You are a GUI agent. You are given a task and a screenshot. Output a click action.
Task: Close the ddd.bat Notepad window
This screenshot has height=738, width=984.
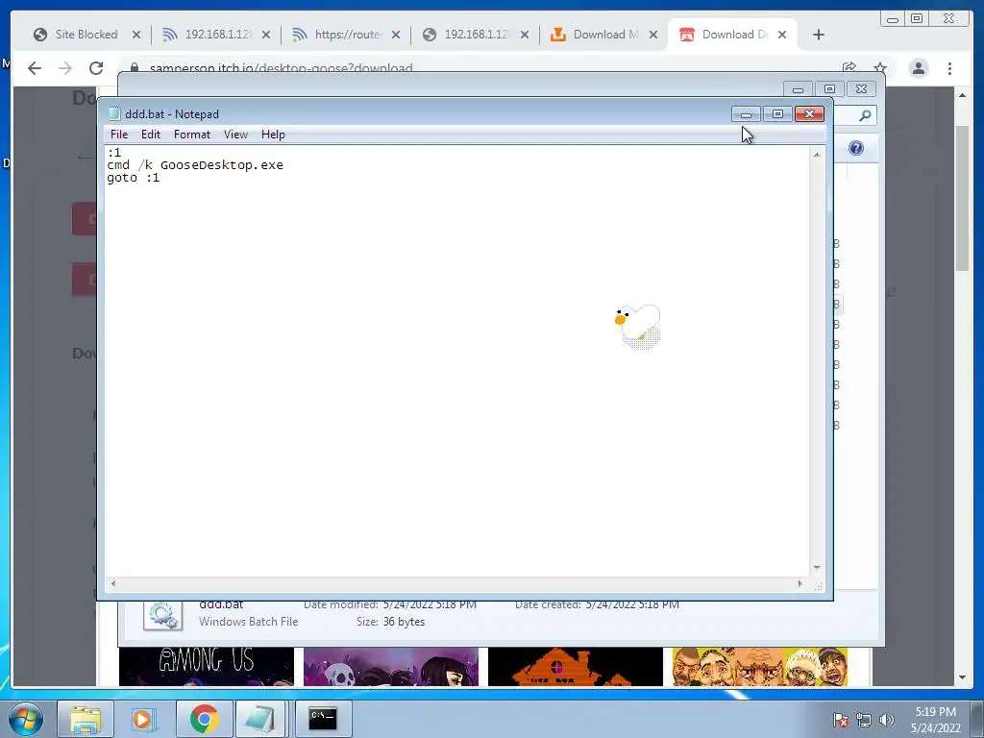[x=809, y=113]
